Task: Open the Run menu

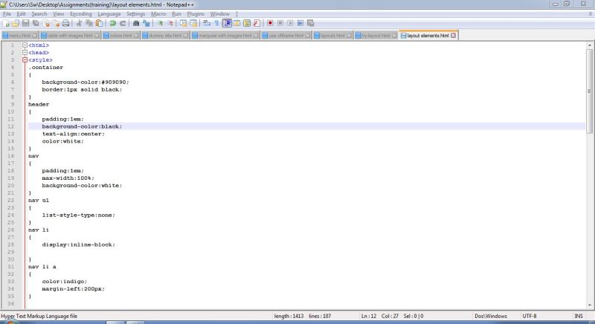Action: [176, 13]
